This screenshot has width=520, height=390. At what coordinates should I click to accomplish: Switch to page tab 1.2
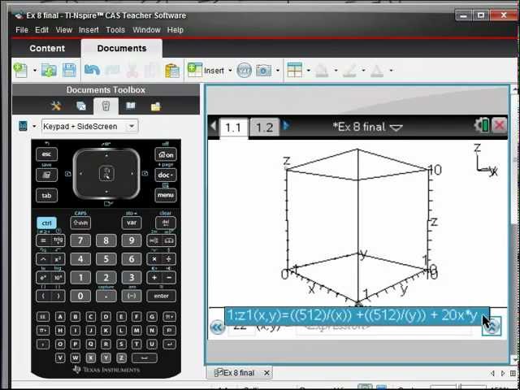pyautogui.click(x=265, y=128)
